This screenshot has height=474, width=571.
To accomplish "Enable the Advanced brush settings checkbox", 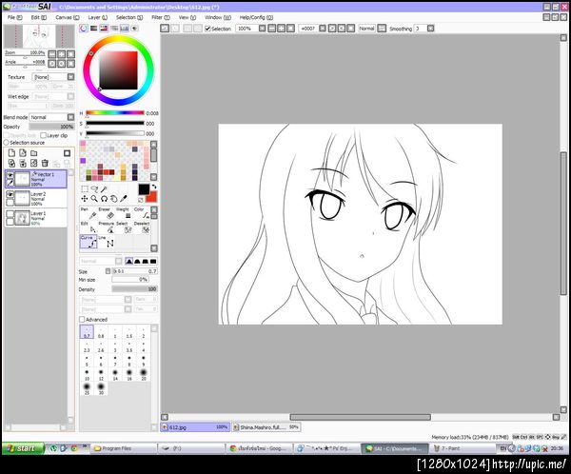I will coord(82,320).
